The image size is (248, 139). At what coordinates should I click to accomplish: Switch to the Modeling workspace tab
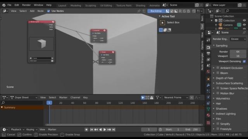pos(76,5)
